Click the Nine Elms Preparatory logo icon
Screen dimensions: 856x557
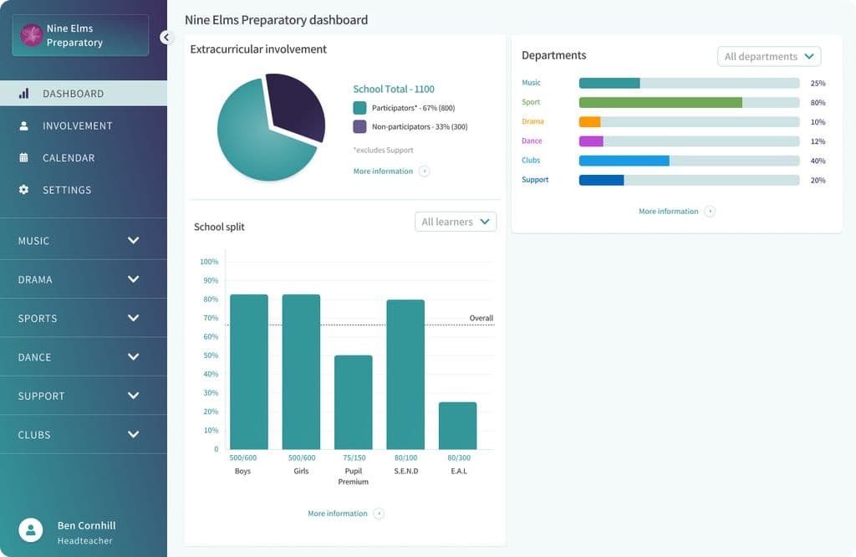coord(32,35)
